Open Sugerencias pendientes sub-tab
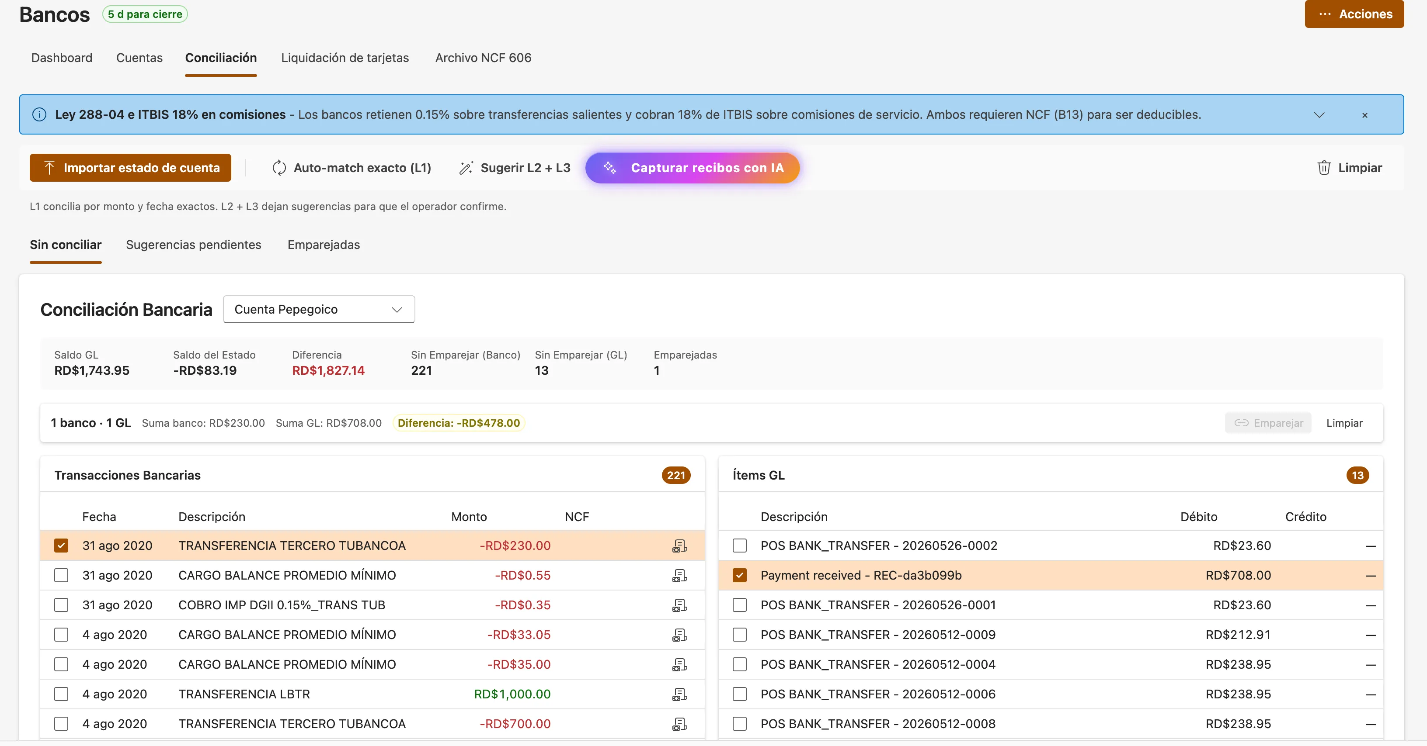 (x=194, y=245)
